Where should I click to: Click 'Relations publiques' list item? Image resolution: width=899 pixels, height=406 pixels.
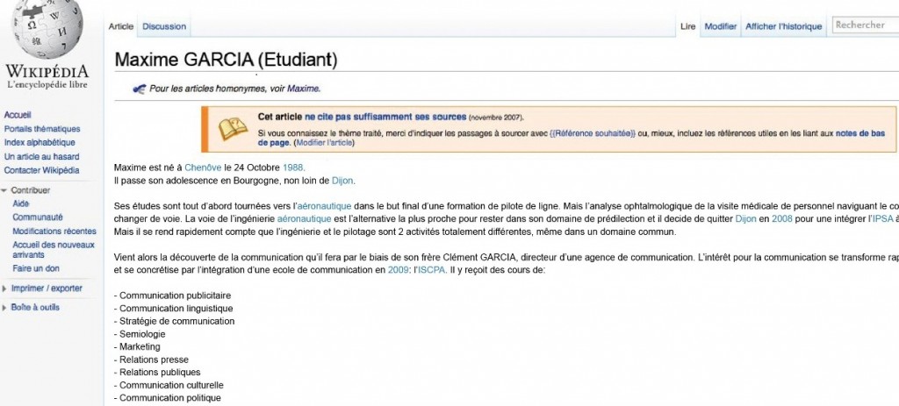click(x=158, y=372)
